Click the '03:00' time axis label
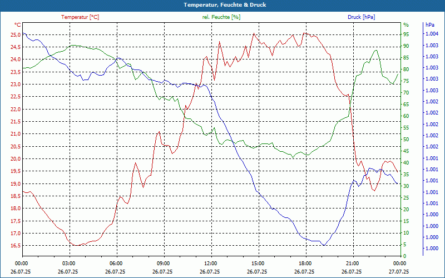This screenshot has height=278, width=445. point(68,264)
